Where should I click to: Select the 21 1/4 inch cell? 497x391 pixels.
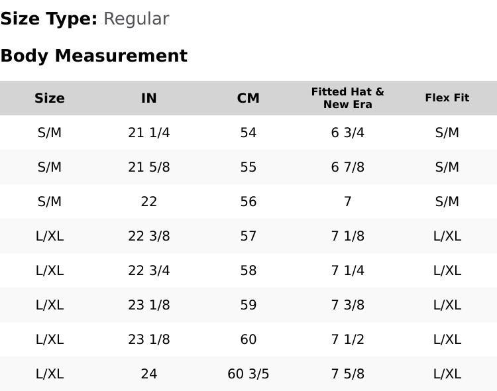coord(149,133)
